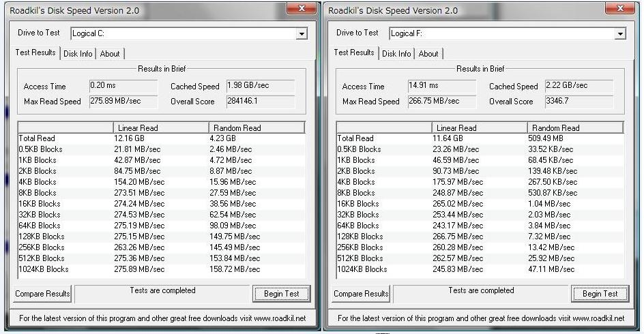644x334 pixels.
Task: Select linear value 175.97 MB/sec
Action: [x=458, y=182]
